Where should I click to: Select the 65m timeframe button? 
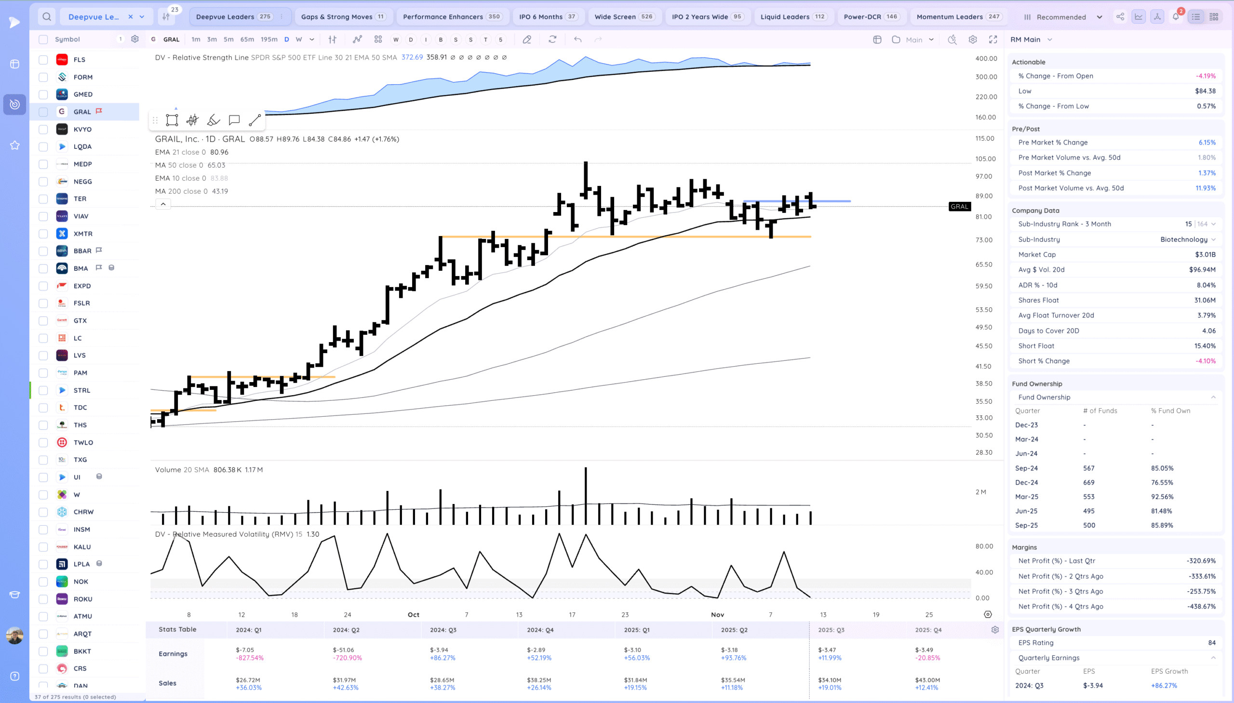(x=247, y=40)
